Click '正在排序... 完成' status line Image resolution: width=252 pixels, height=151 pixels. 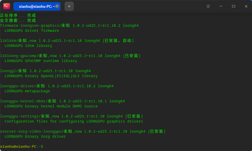click(18, 15)
